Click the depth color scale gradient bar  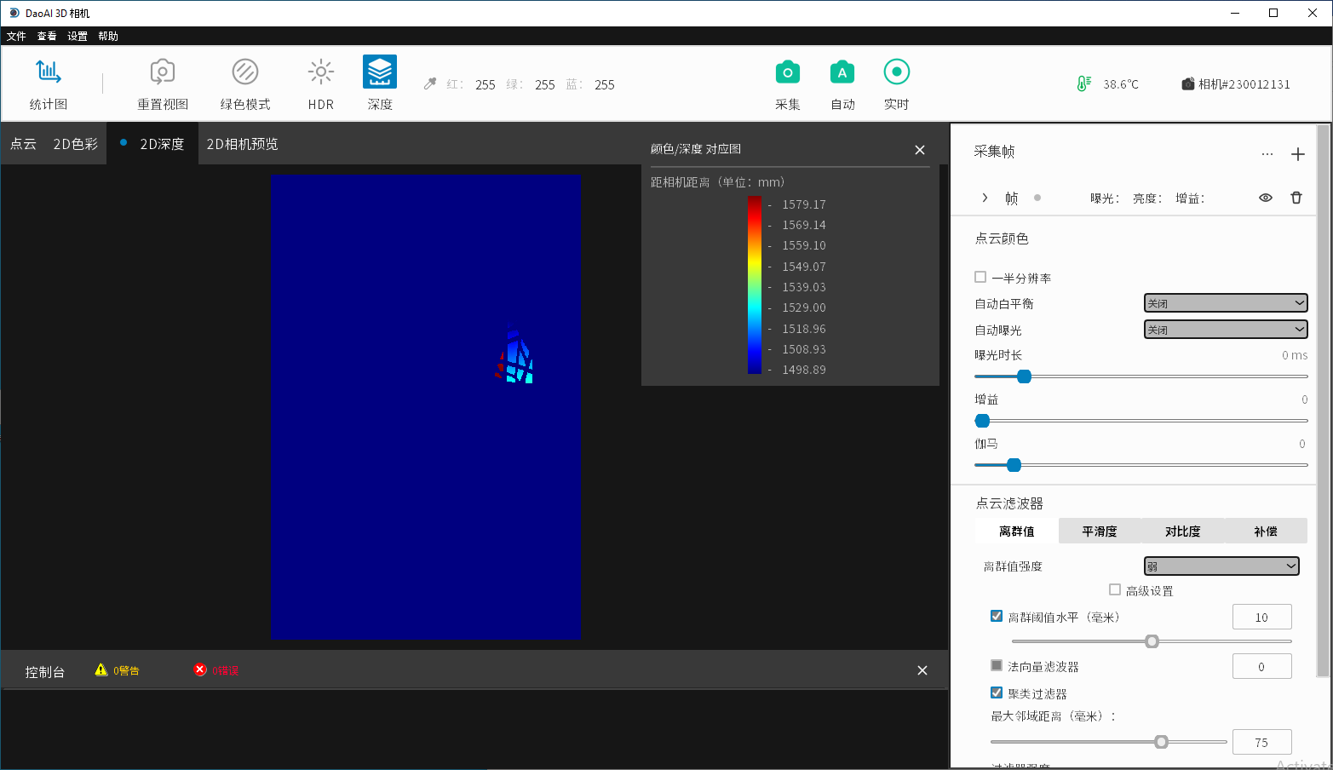pos(755,284)
